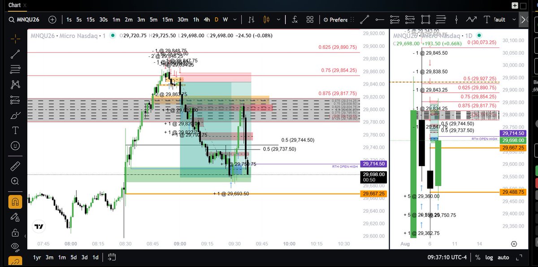Open the layout grid templates icon
538x267 pixels.
click(x=310, y=20)
